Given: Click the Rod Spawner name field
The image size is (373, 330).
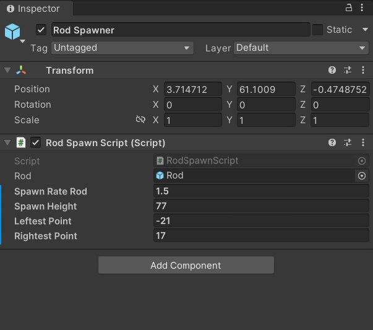Looking at the screenshot, I should (179, 30).
